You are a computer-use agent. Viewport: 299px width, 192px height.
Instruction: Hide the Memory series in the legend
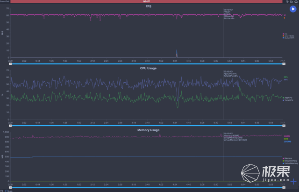pyautogui.click(x=288, y=158)
